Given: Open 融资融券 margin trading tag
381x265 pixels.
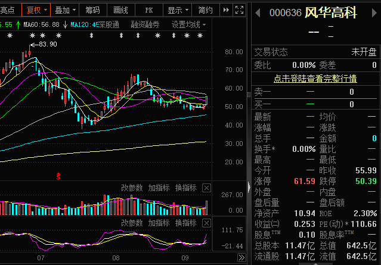Looking at the screenshot, I should click(145, 24).
